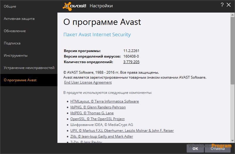Open the Инструменты section
This screenshot has width=235, height=154.
coord(29,55)
